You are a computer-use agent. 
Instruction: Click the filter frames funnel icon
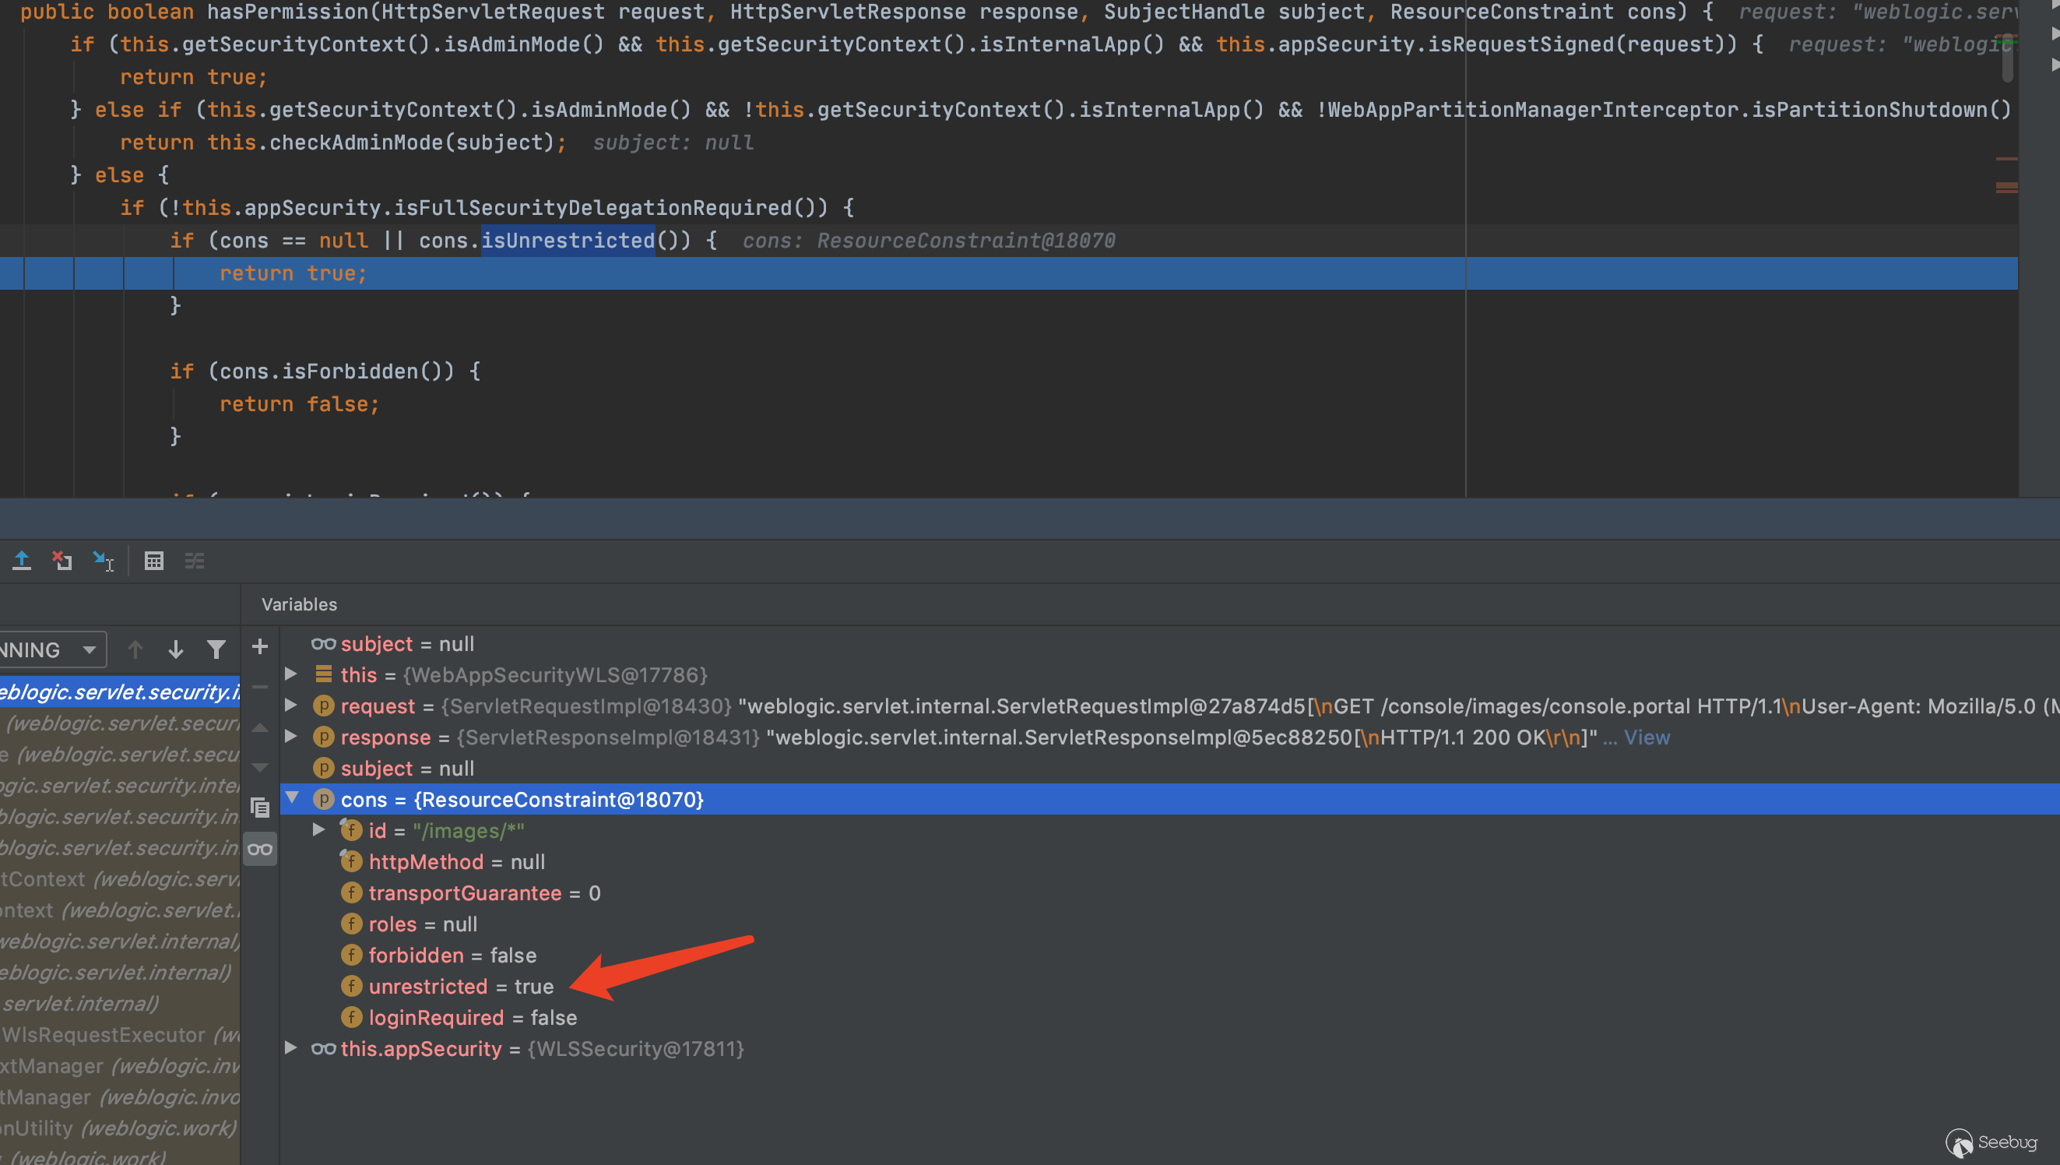pos(216,649)
